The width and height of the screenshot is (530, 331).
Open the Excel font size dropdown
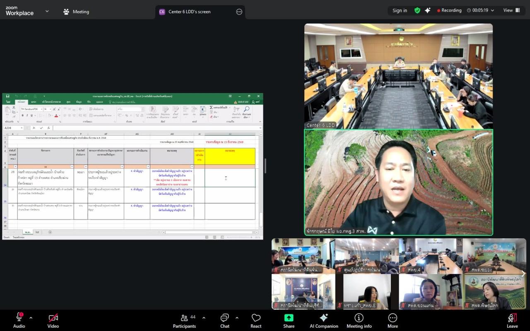coord(51,109)
